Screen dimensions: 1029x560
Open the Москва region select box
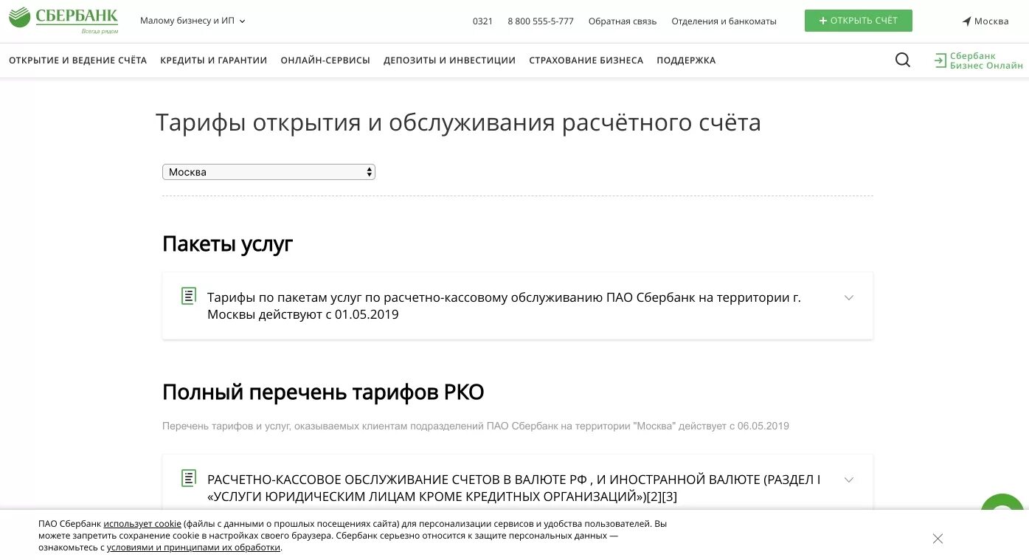[268, 172]
